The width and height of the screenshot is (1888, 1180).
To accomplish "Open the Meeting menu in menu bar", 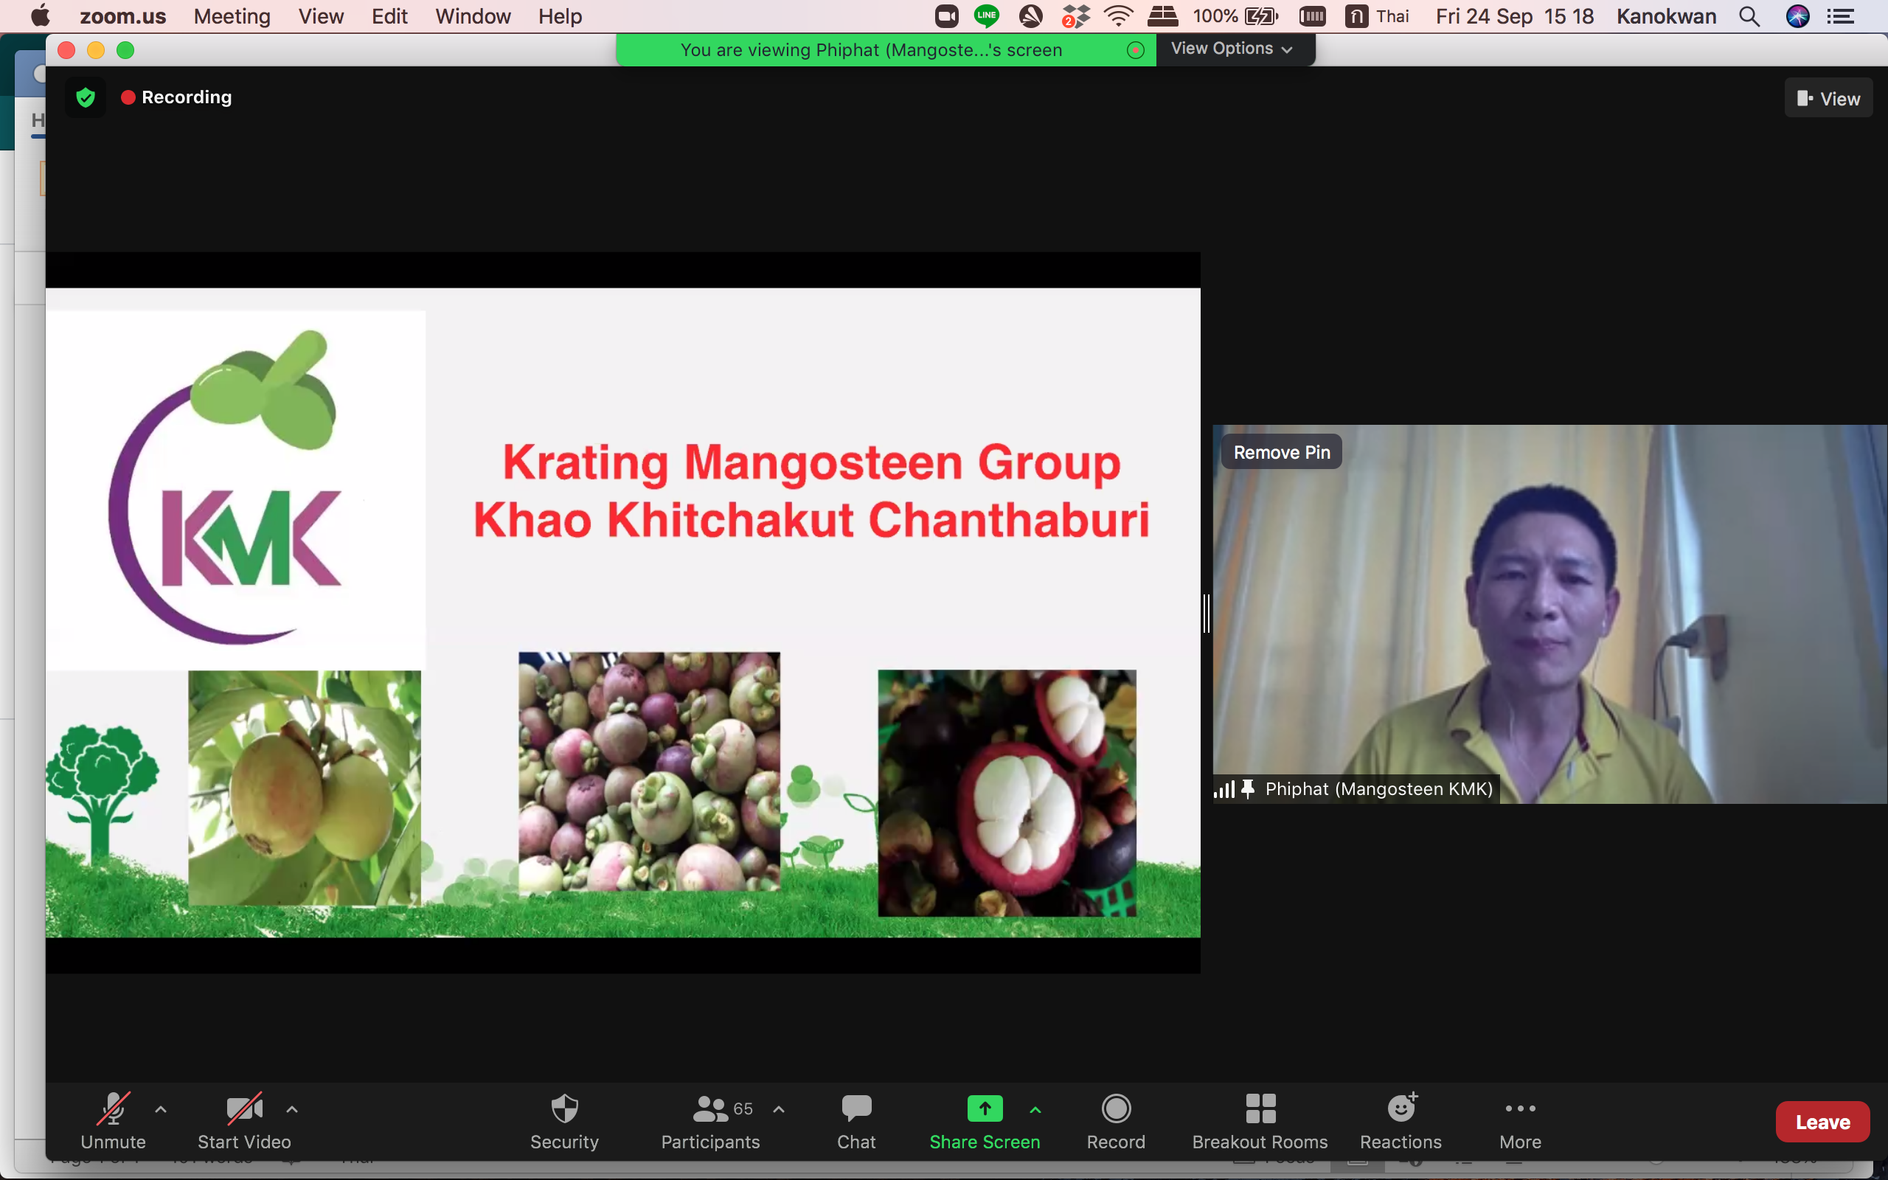I will [x=232, y=16].
